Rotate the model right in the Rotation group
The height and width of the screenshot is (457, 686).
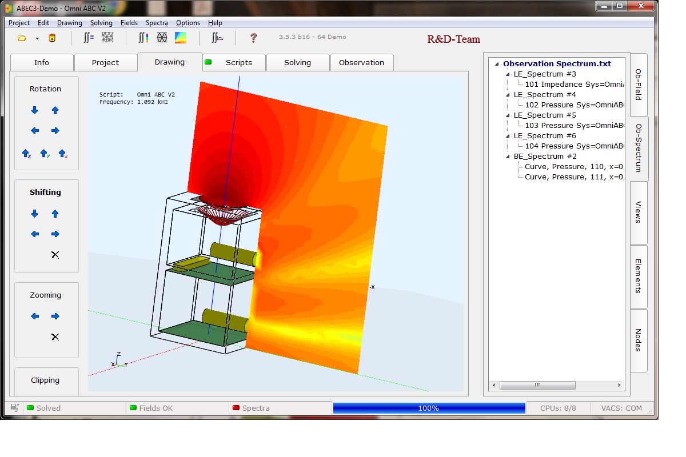click(x=55, y=131)
